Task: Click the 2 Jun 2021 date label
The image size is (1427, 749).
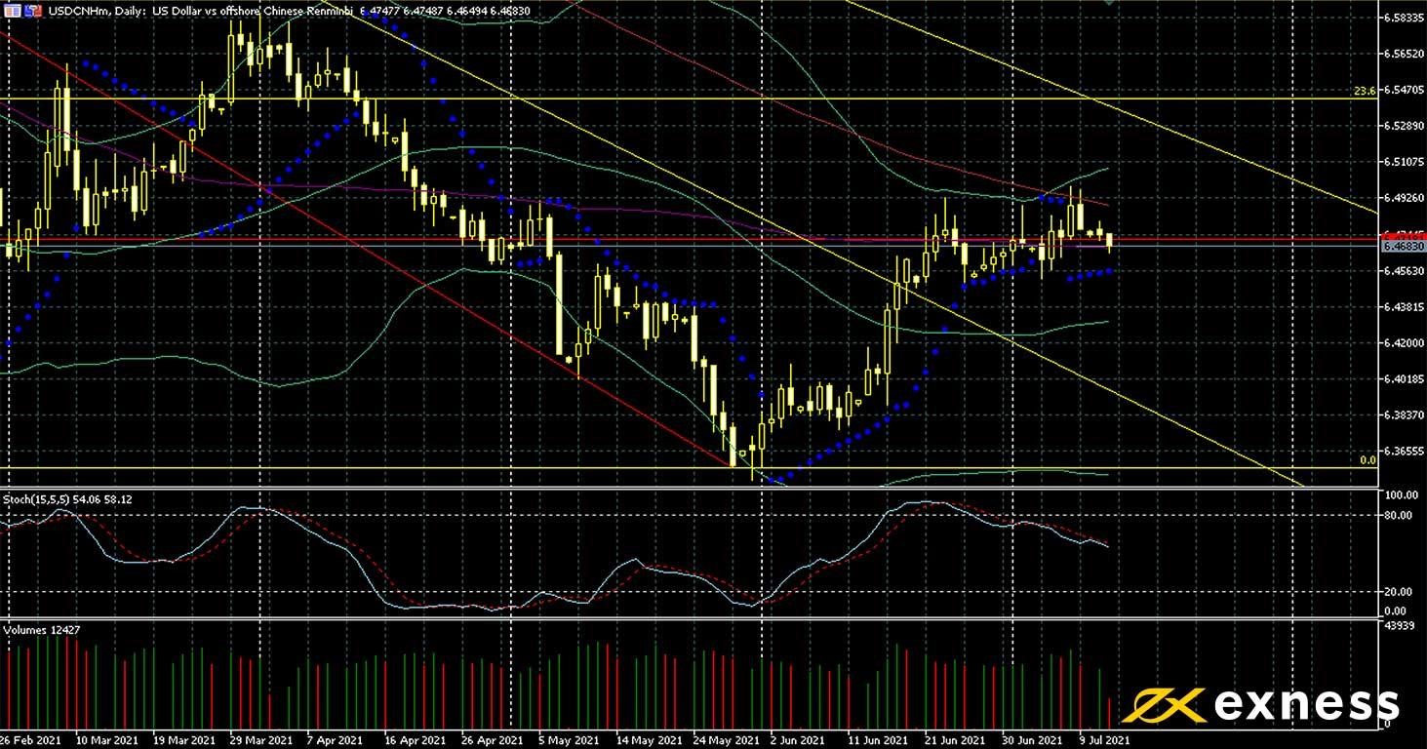Action: (800, 740)
